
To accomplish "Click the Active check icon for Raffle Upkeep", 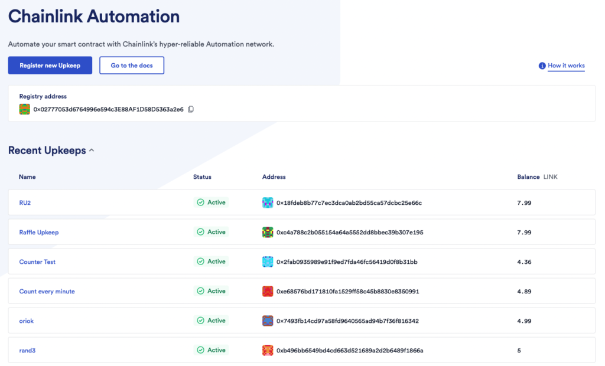I will (x=201, y=232).
